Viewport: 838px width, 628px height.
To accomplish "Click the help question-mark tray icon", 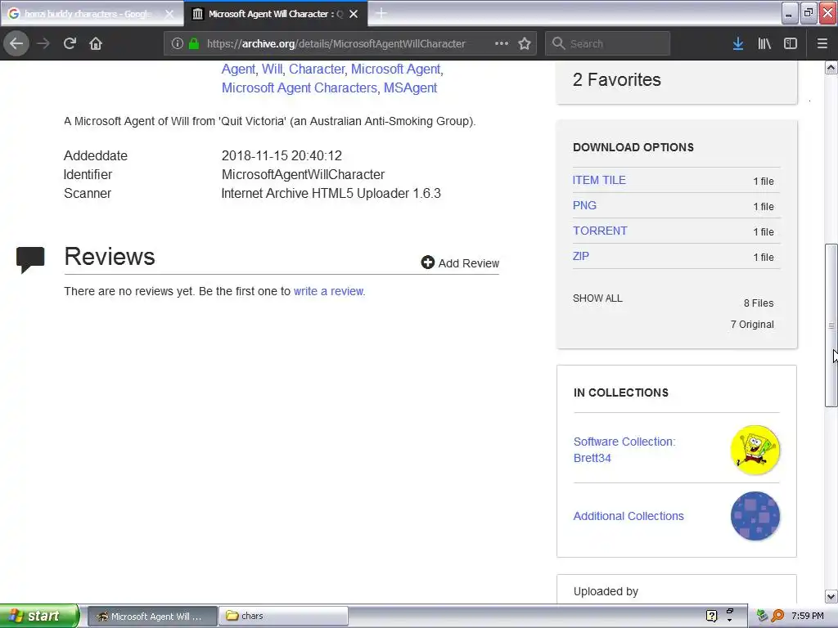I will pos(711,616).
